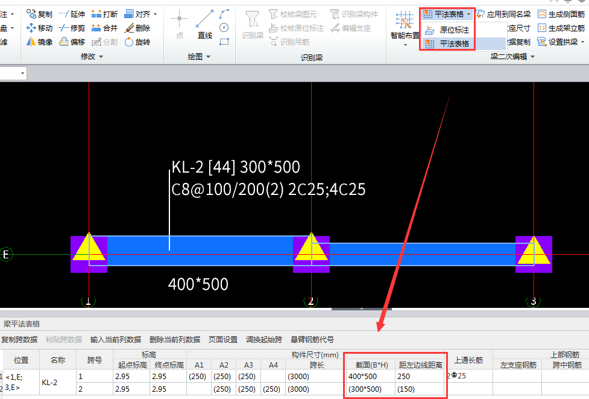Click the 识别梁 large icon
This screenshot has width=589, height=399.
[x=253, y=25]
